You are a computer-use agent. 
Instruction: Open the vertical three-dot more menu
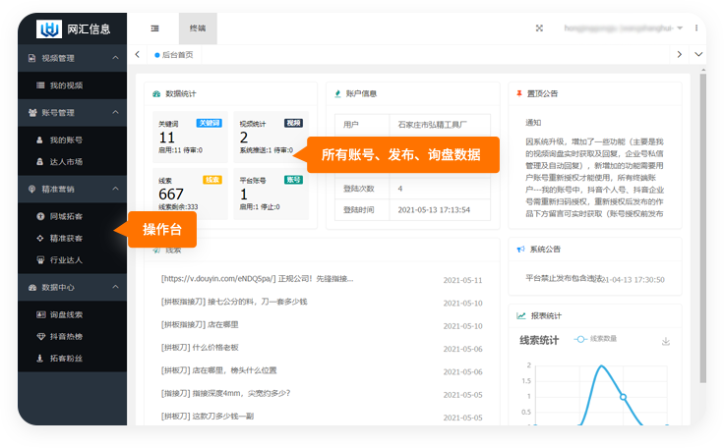click(696, 28)
